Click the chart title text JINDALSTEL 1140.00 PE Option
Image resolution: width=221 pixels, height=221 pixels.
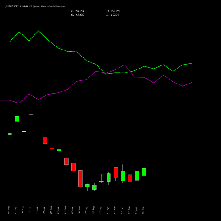23,7
